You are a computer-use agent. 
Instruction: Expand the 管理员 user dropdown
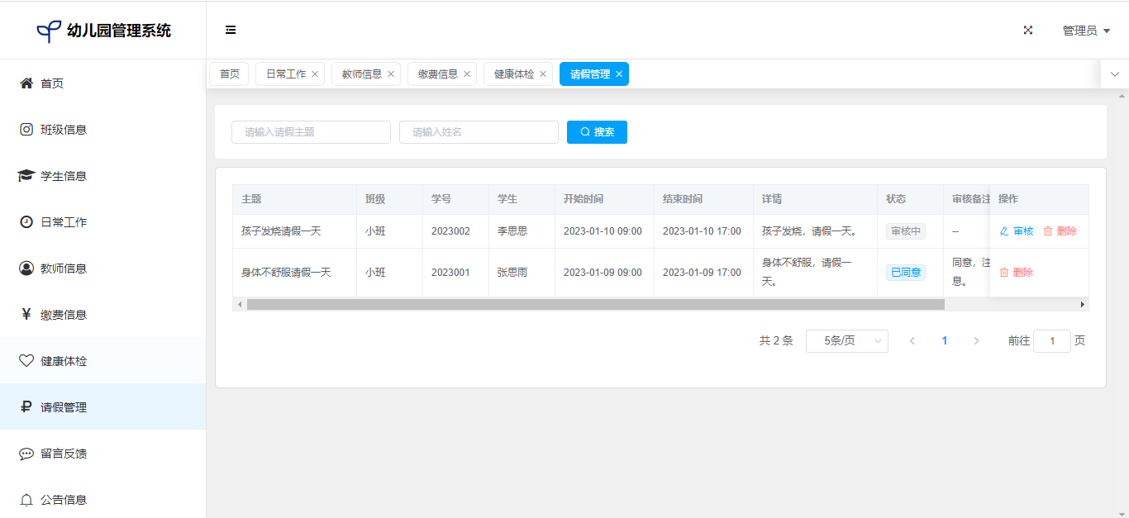(x=1085, y=31)
